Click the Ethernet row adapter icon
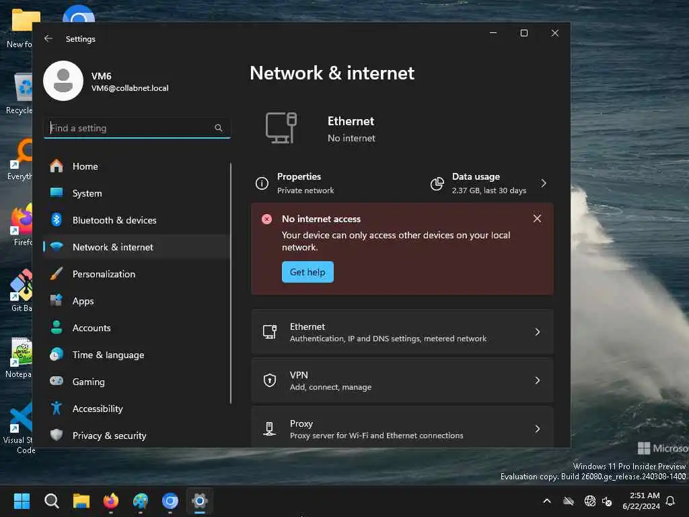The height and width of the screenshot is (517, 689). (269, 332)
